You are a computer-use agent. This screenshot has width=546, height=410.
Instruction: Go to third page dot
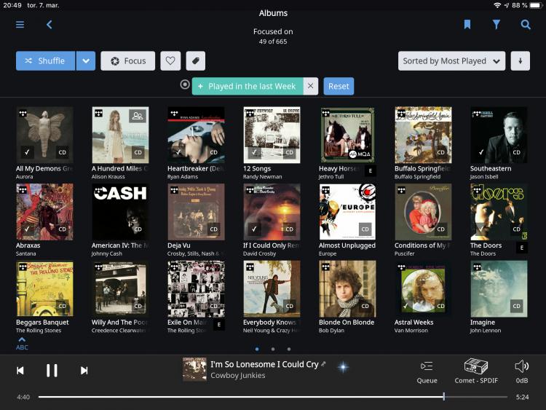click(289, 349)
